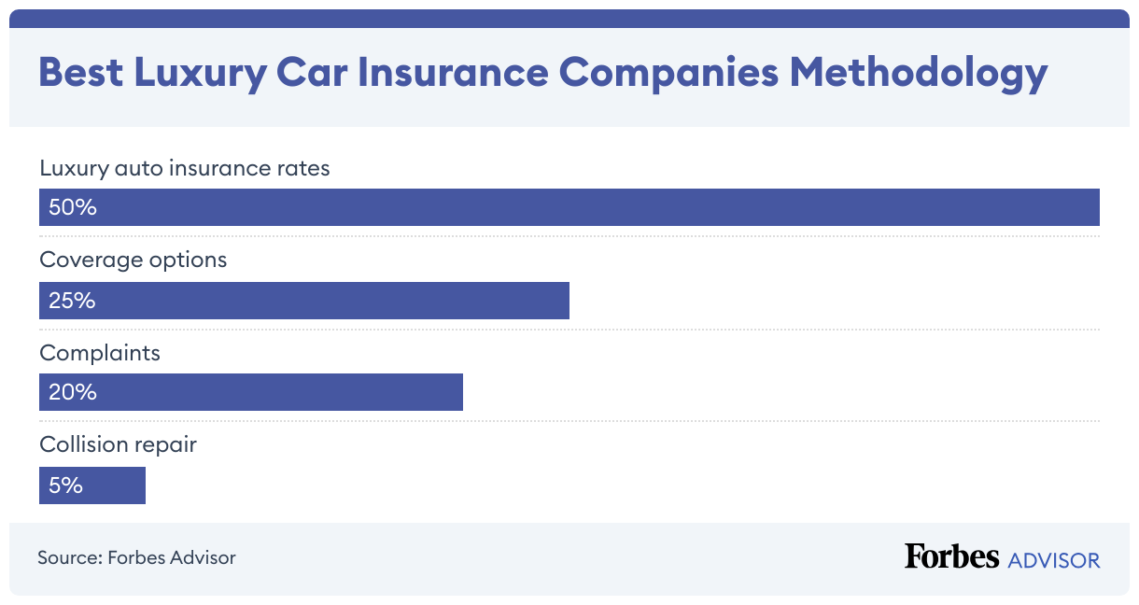Image resolution: width=1139 pixels, height=605 pixels.
Task: Select the "Collision repair" category label
Action: point(119,444)
